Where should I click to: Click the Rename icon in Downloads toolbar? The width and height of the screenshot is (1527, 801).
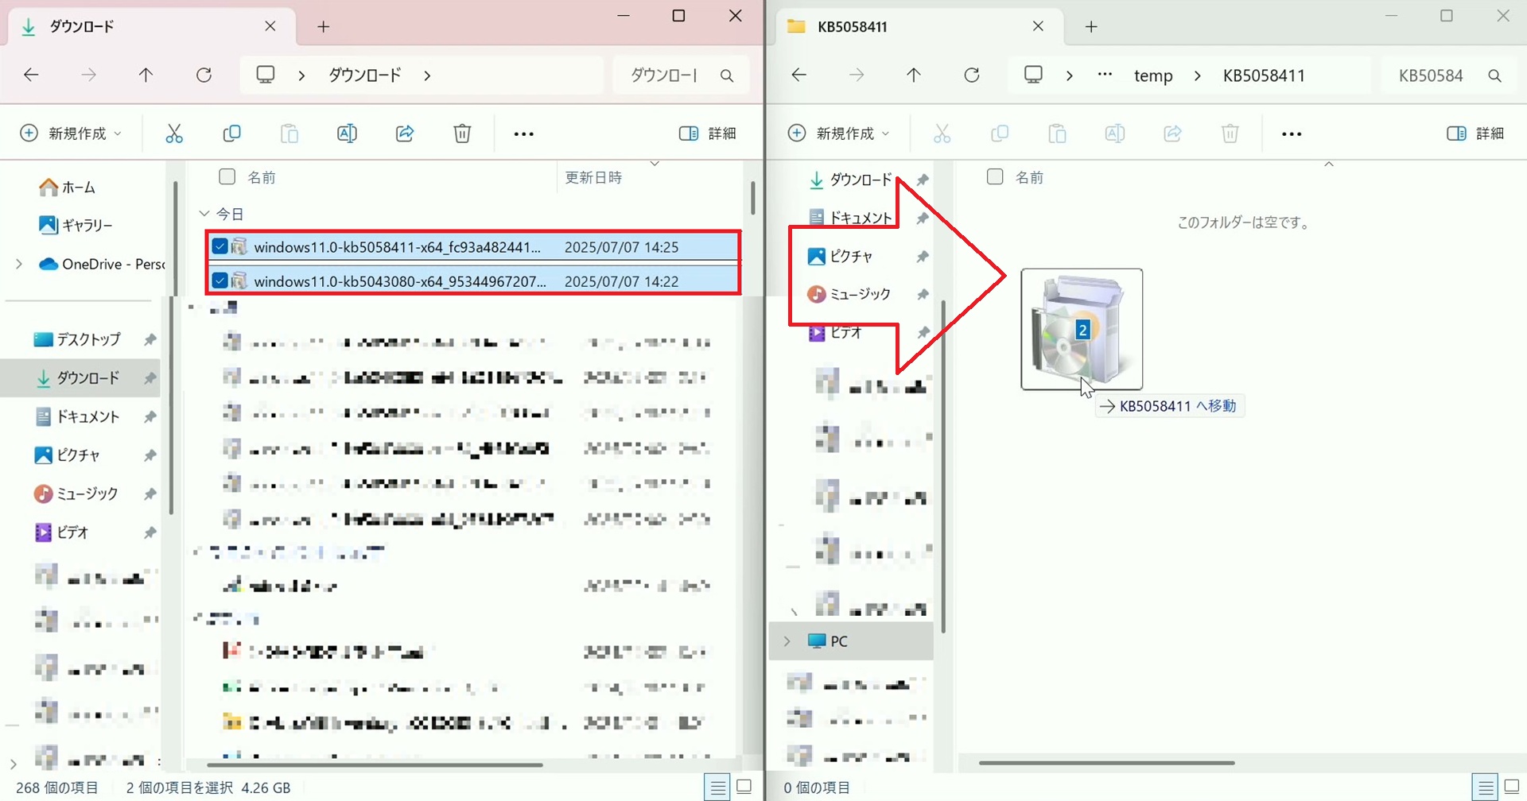click(347, 133)
